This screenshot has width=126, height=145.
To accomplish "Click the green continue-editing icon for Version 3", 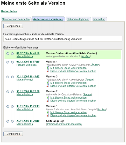I will [48, 83].
